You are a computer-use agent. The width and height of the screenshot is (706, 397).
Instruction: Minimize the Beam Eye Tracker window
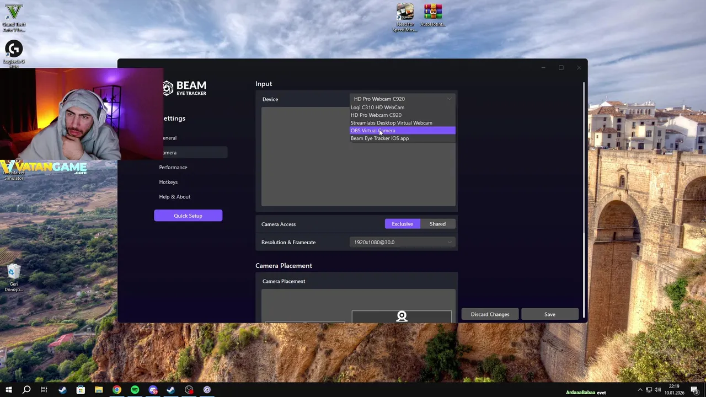[x=543, y=68]
